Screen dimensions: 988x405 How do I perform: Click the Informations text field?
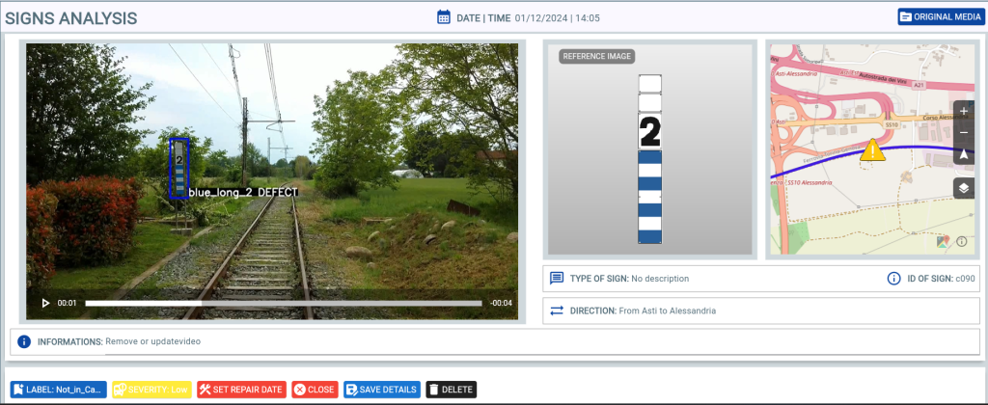click(x=289, y=341)
